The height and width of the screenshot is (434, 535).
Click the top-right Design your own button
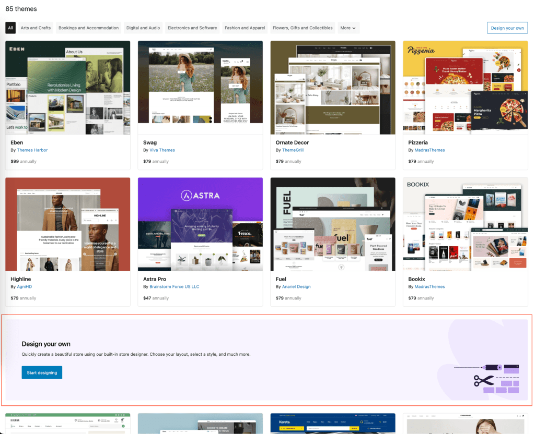point(507,28)
